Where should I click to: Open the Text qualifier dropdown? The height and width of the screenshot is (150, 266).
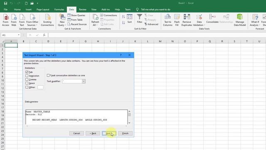[84, 81]
